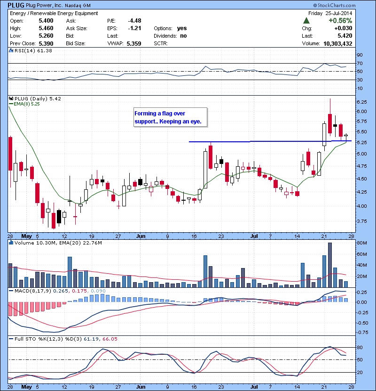Select the PLUG ticker symbol in header
The height and width of the screenshot is (391, 376).
pyautogui.click(x=16, y=5)
